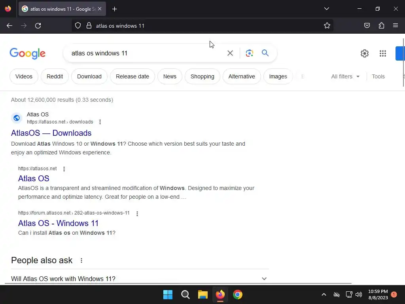Open options for the atlasos.net downloads result
Screen dimensions: 405x304
tap(100, 122)
